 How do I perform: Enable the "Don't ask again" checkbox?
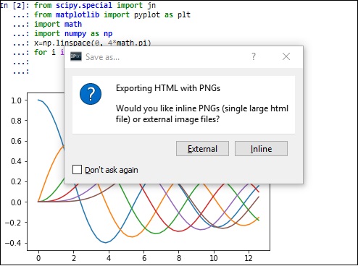(x=77, y=170)
